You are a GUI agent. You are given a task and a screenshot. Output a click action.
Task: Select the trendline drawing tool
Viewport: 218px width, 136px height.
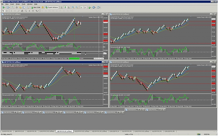18,11
